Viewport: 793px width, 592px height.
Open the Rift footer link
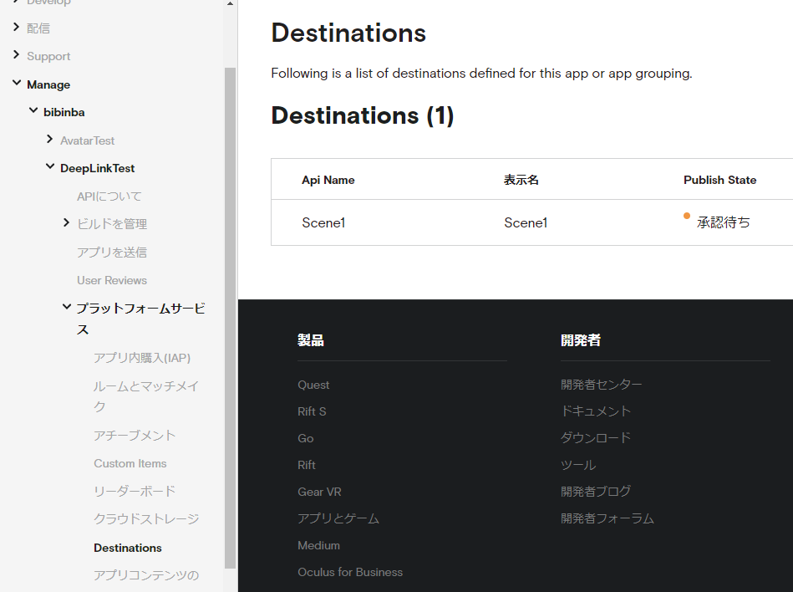coord(307,465)
